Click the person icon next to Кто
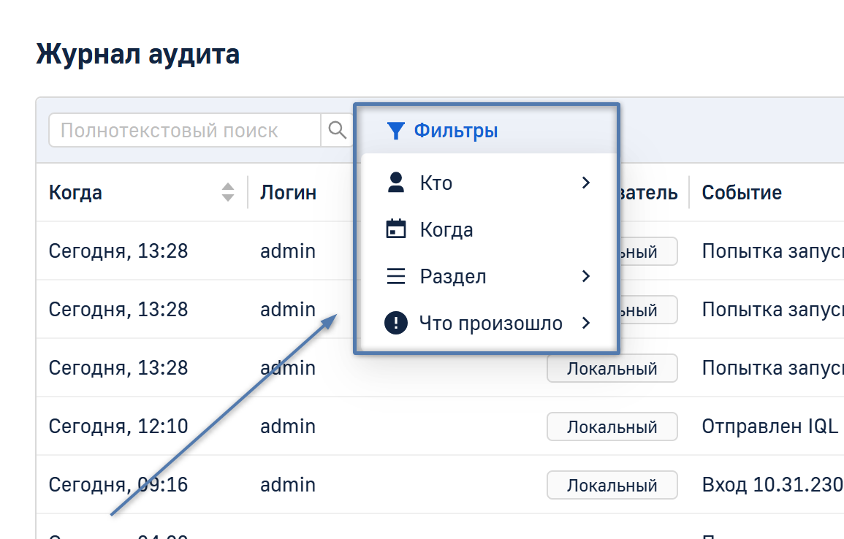 tap(395, 183)
